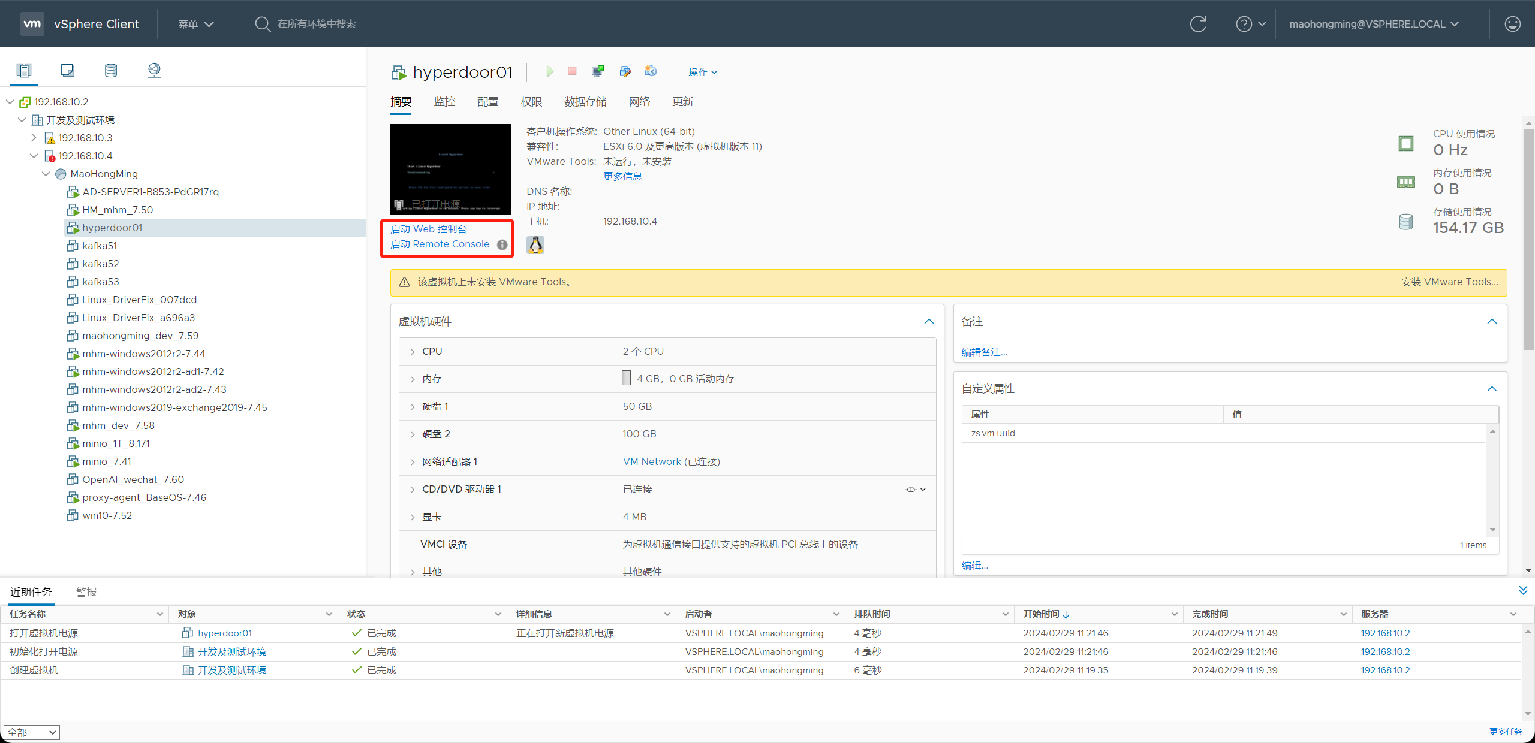Focus the 在所有环境中搜索 search field
This screenshot has height=743, width=1535.
317,24
